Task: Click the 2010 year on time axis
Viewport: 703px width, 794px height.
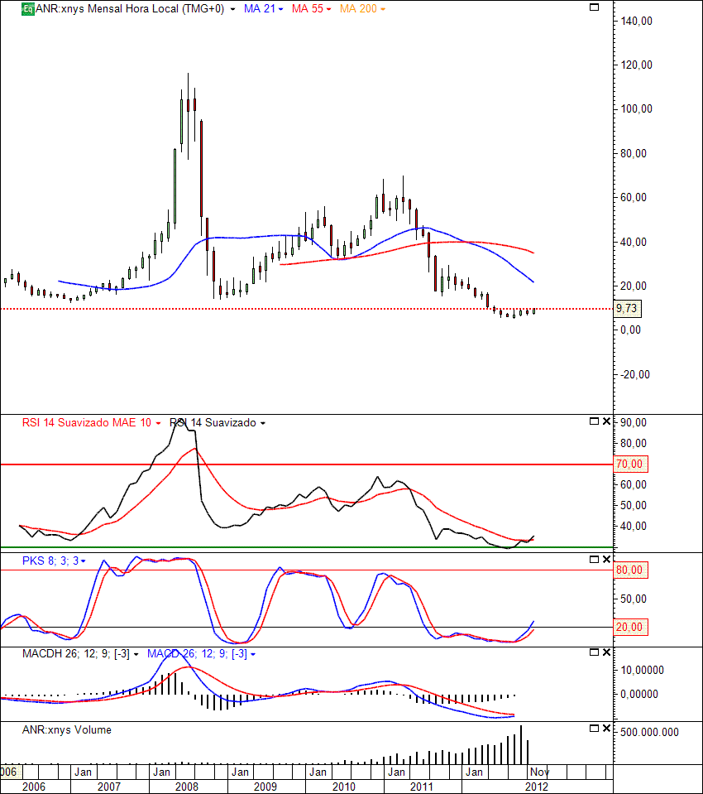Action: [x=344, y=787]
